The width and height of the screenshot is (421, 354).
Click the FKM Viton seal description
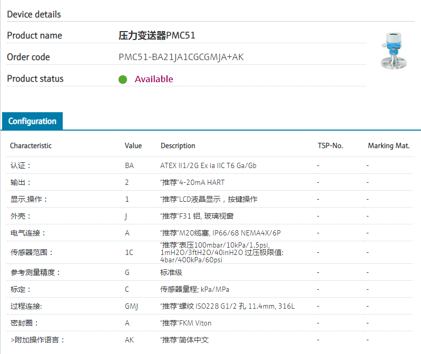click(x=185, y=323)
